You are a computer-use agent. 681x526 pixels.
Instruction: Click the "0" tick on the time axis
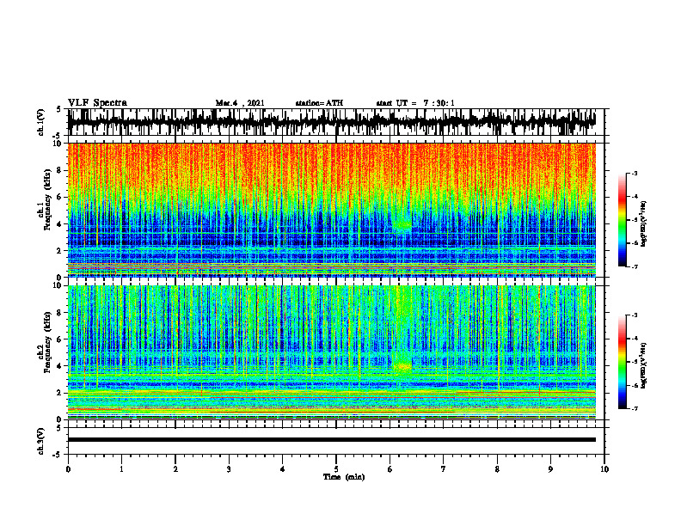(x=68, y=469)
